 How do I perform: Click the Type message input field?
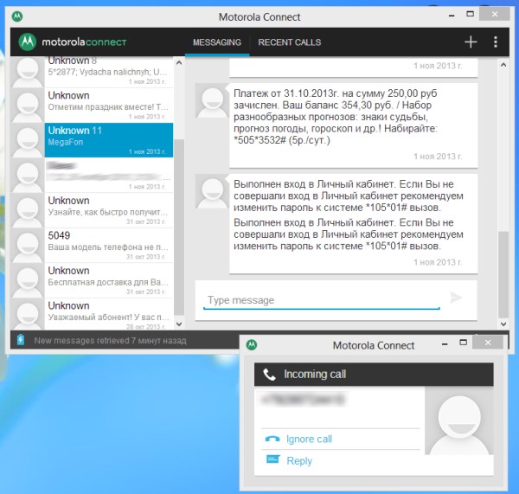coord(322,300)
